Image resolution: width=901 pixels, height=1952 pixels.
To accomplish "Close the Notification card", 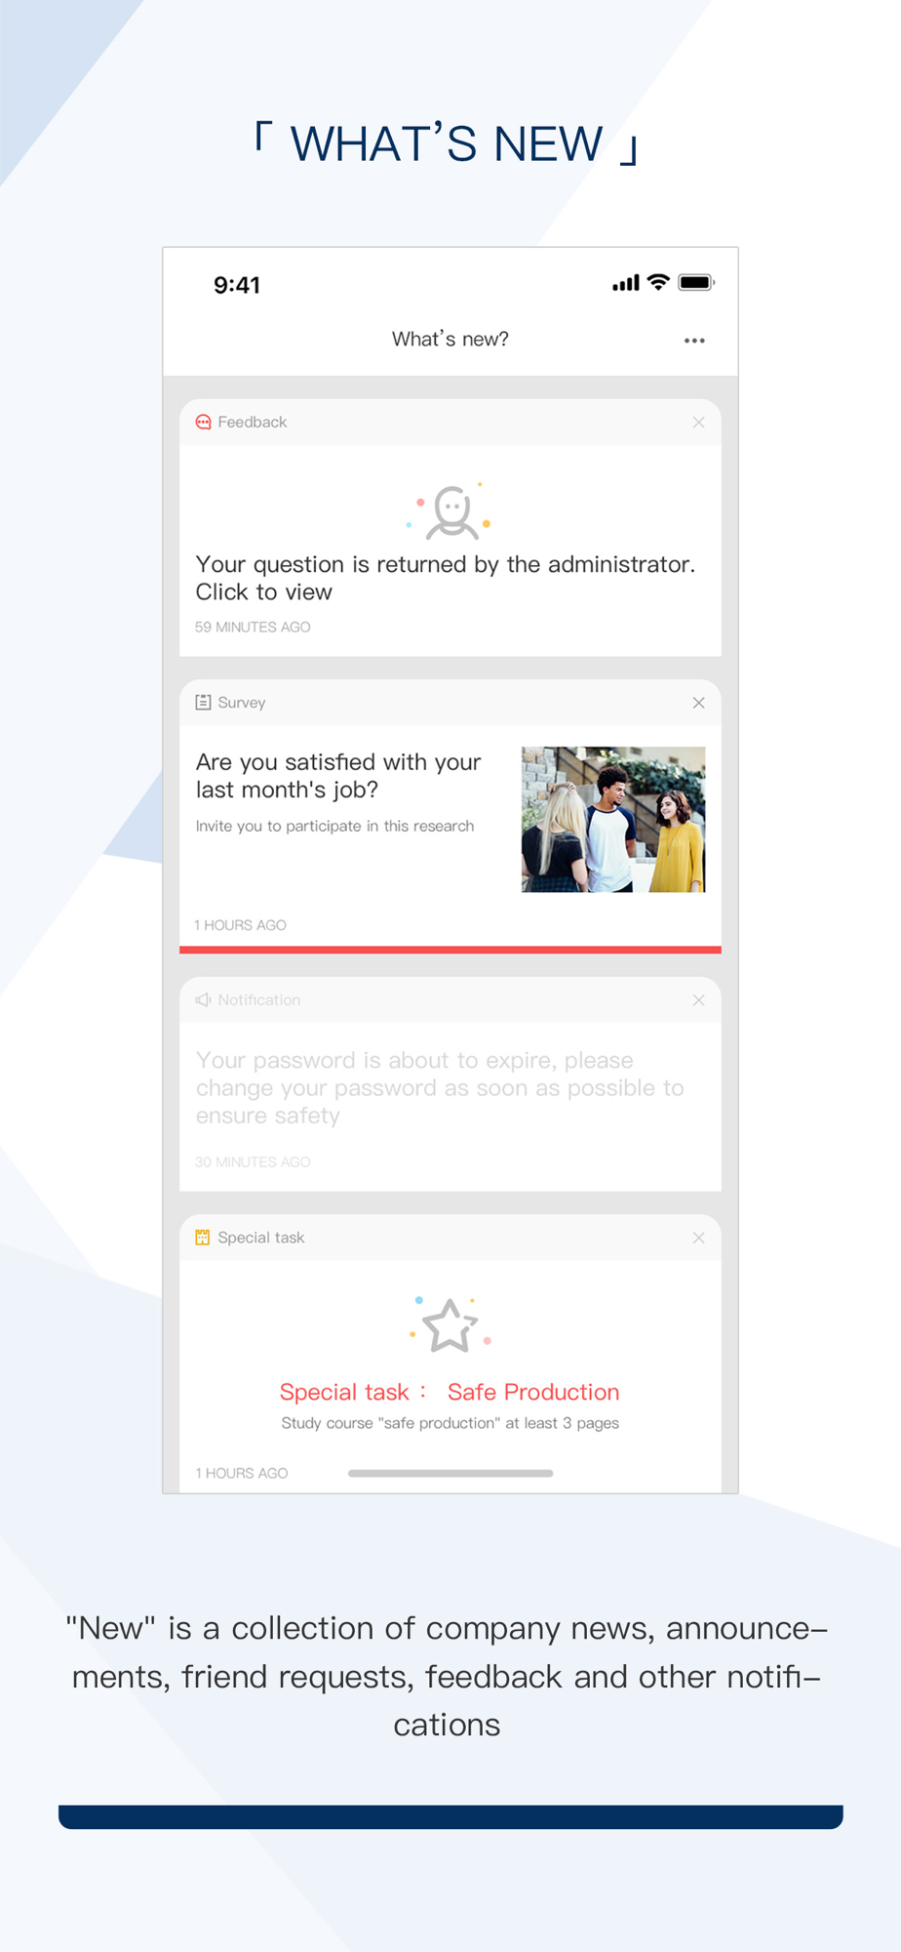I will 698,1000.
